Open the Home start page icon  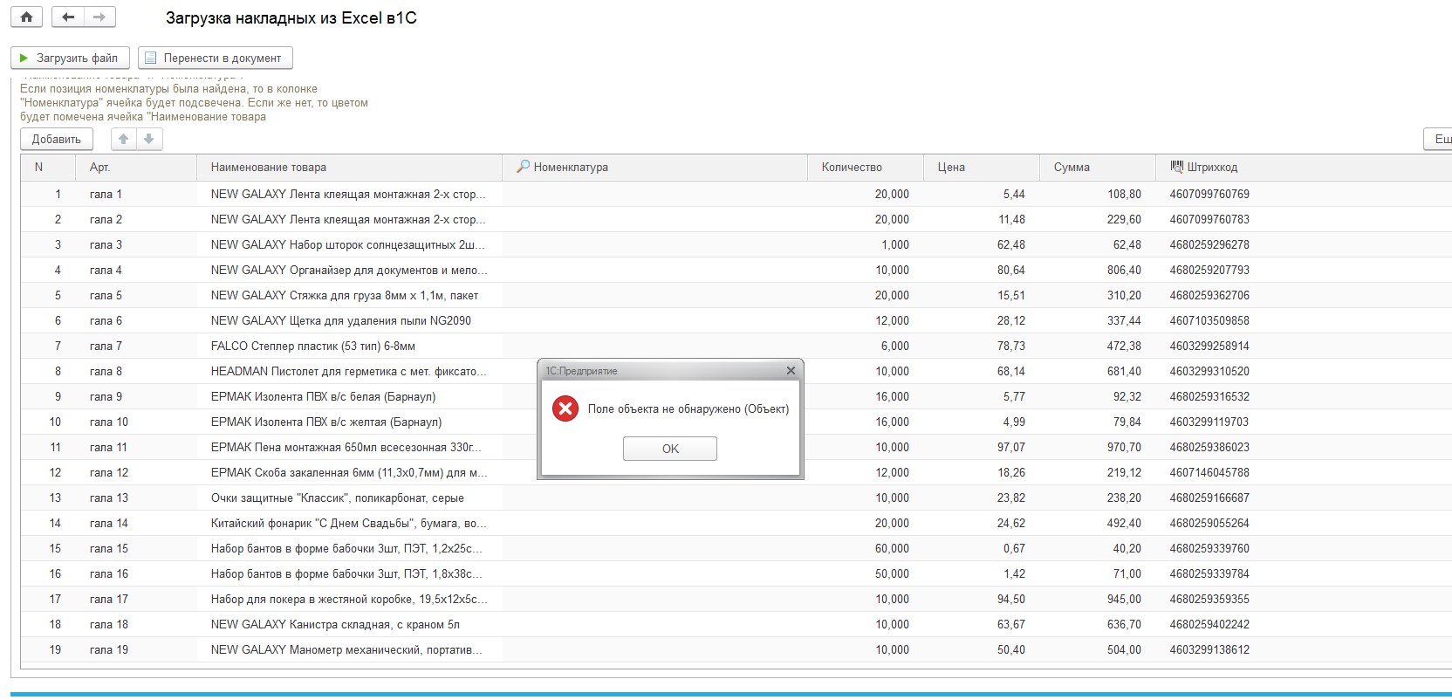coord(26,17)
